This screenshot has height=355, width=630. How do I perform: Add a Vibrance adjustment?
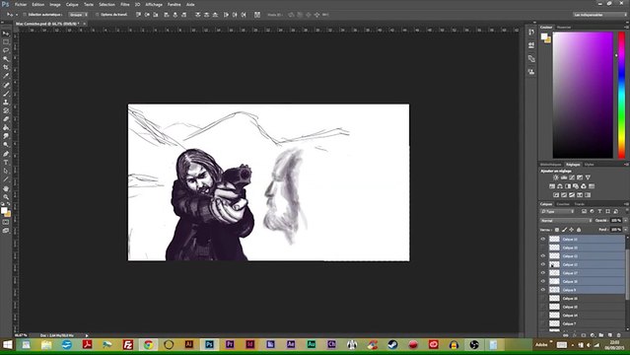coord(588,177)
